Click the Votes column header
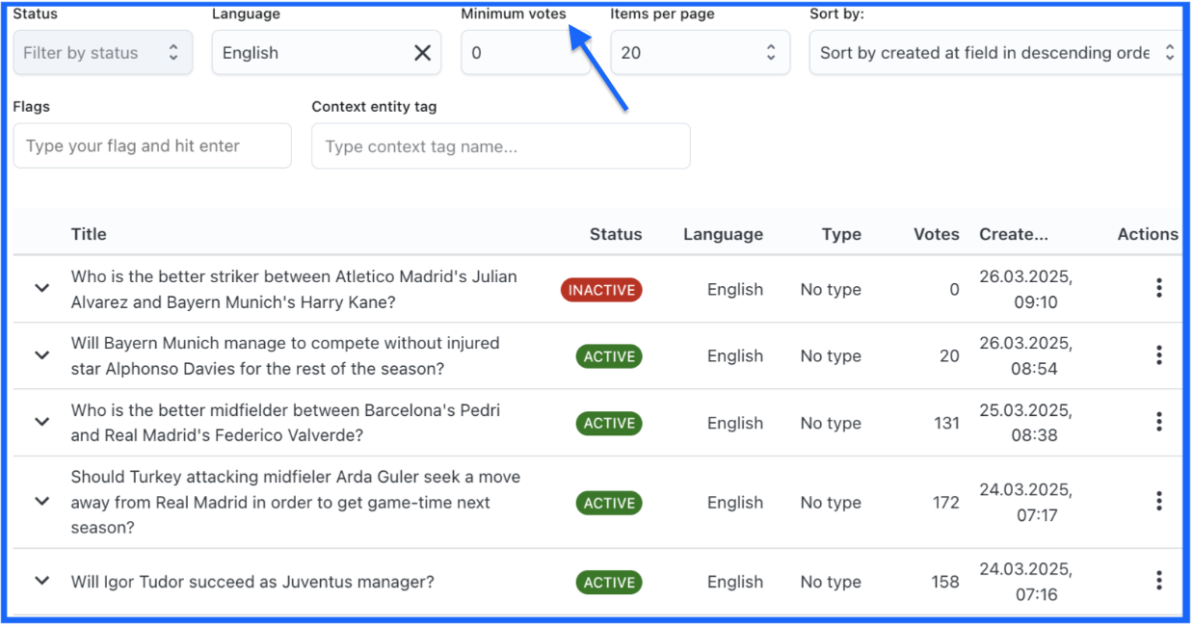Viewport: 1193px width, 626px height. pos(937,234)
